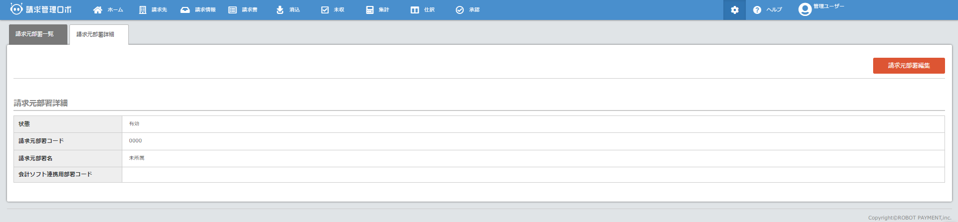Click the 管理ユーザー username label
The height and width of the screenshot is (222, 958).
coord(829,6)
